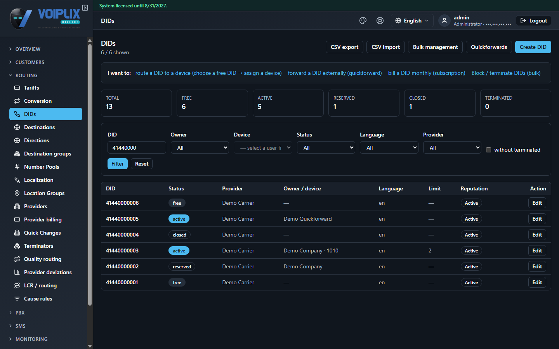Open Terminators in the sidebar
559x349 pixels.
coord(46,246)
